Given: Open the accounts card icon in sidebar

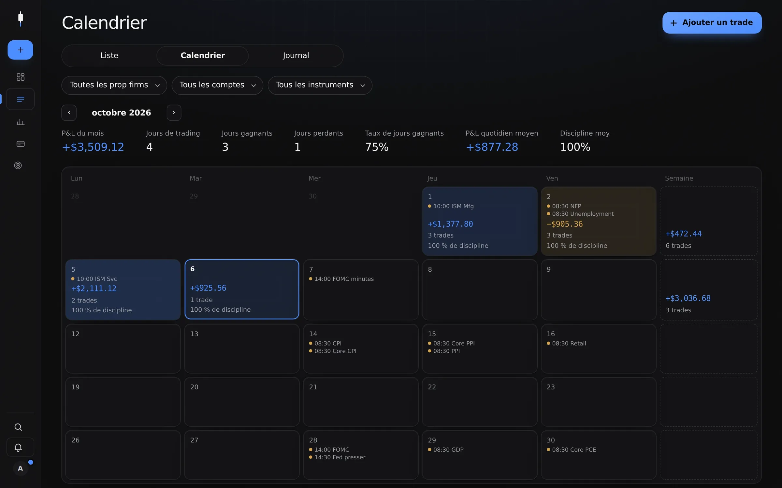Looking at the screenshot, I should pos(20,144).
